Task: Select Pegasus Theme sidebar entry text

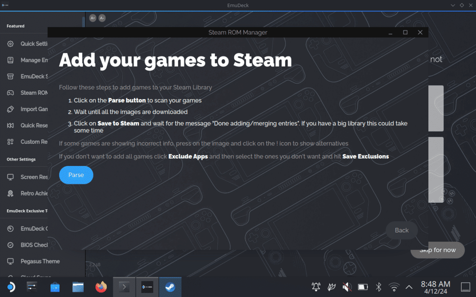Action: (x=40, y=261)
